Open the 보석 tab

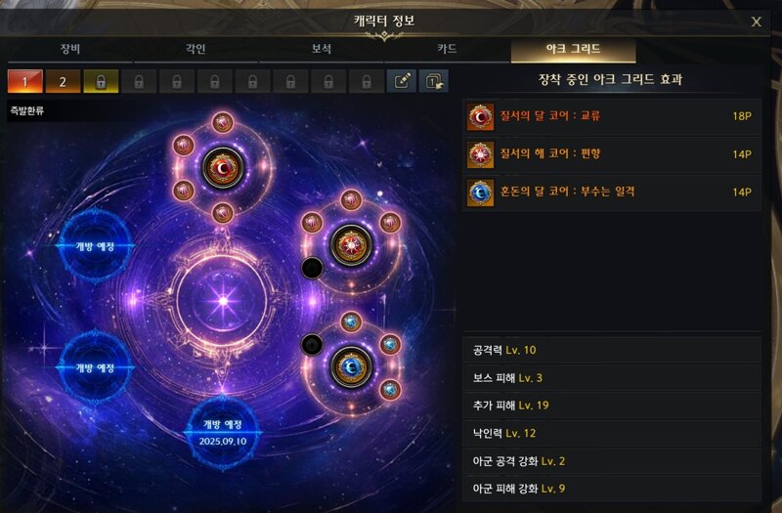322,49
